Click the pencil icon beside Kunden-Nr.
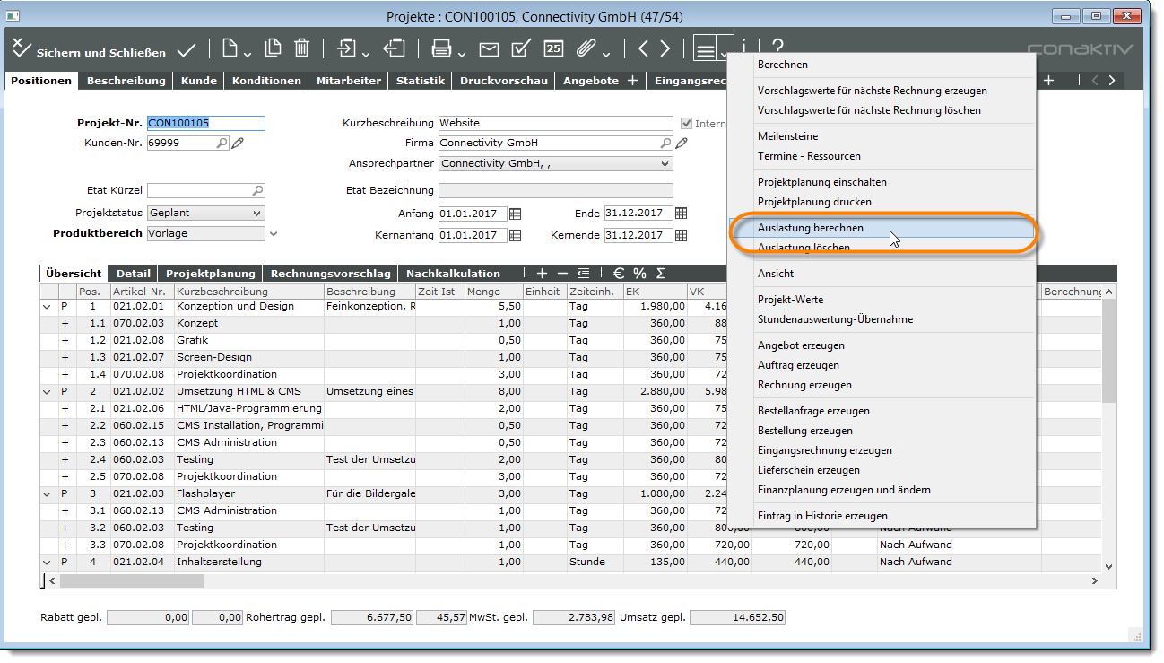This screenshot has width=1164, height=663. [238, 143]
